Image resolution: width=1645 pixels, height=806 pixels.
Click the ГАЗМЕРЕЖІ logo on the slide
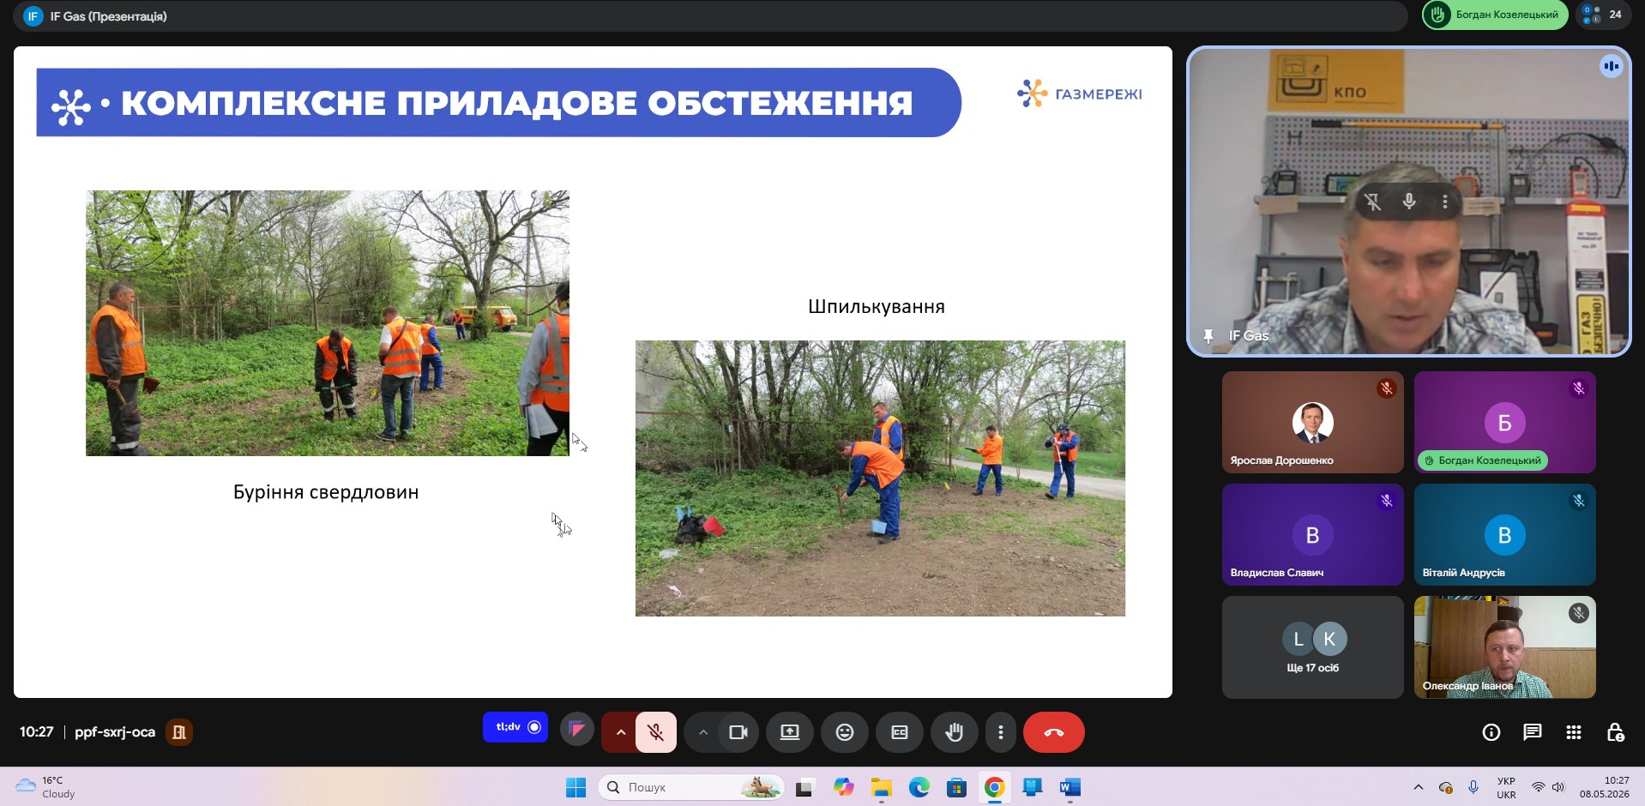point(1080,93)
